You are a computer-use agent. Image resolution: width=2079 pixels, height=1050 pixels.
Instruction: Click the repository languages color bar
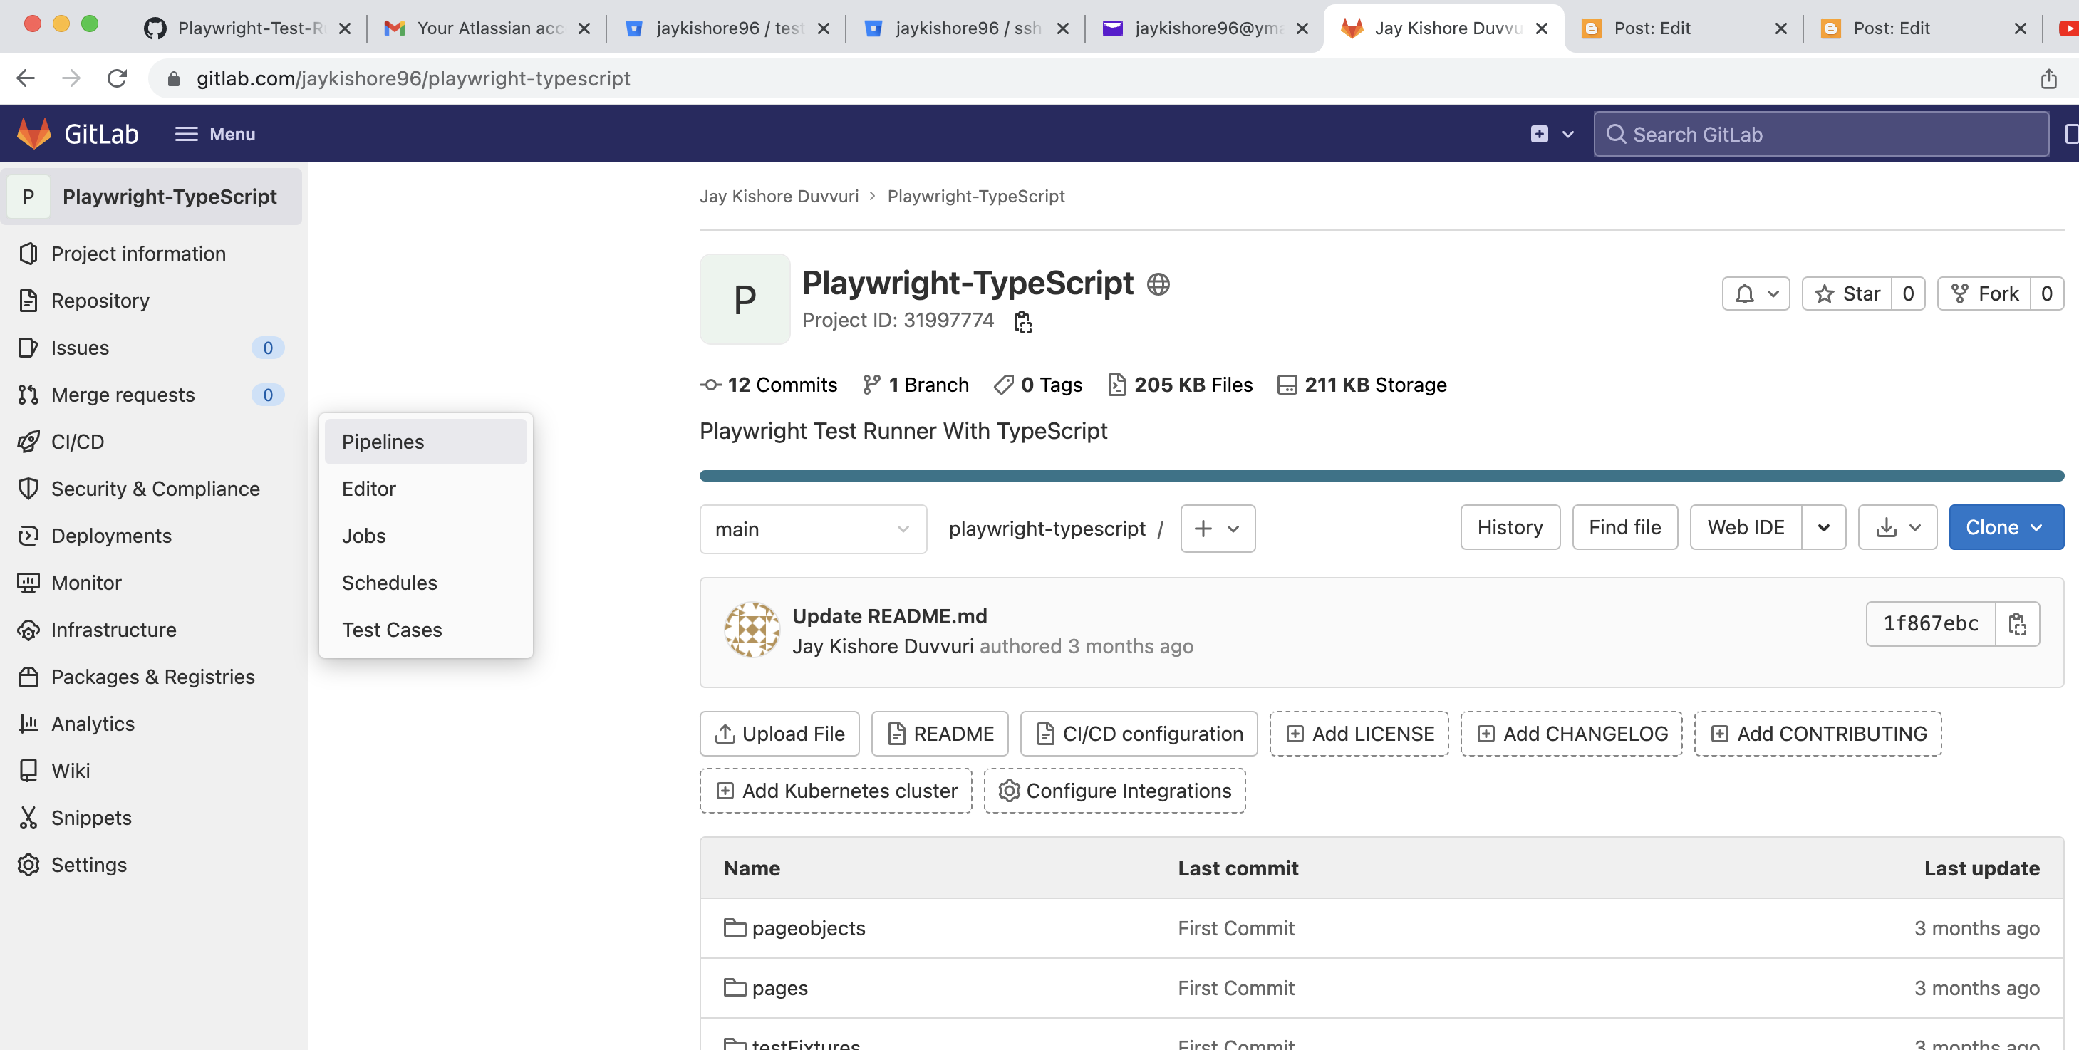(x=1381, y=476)
